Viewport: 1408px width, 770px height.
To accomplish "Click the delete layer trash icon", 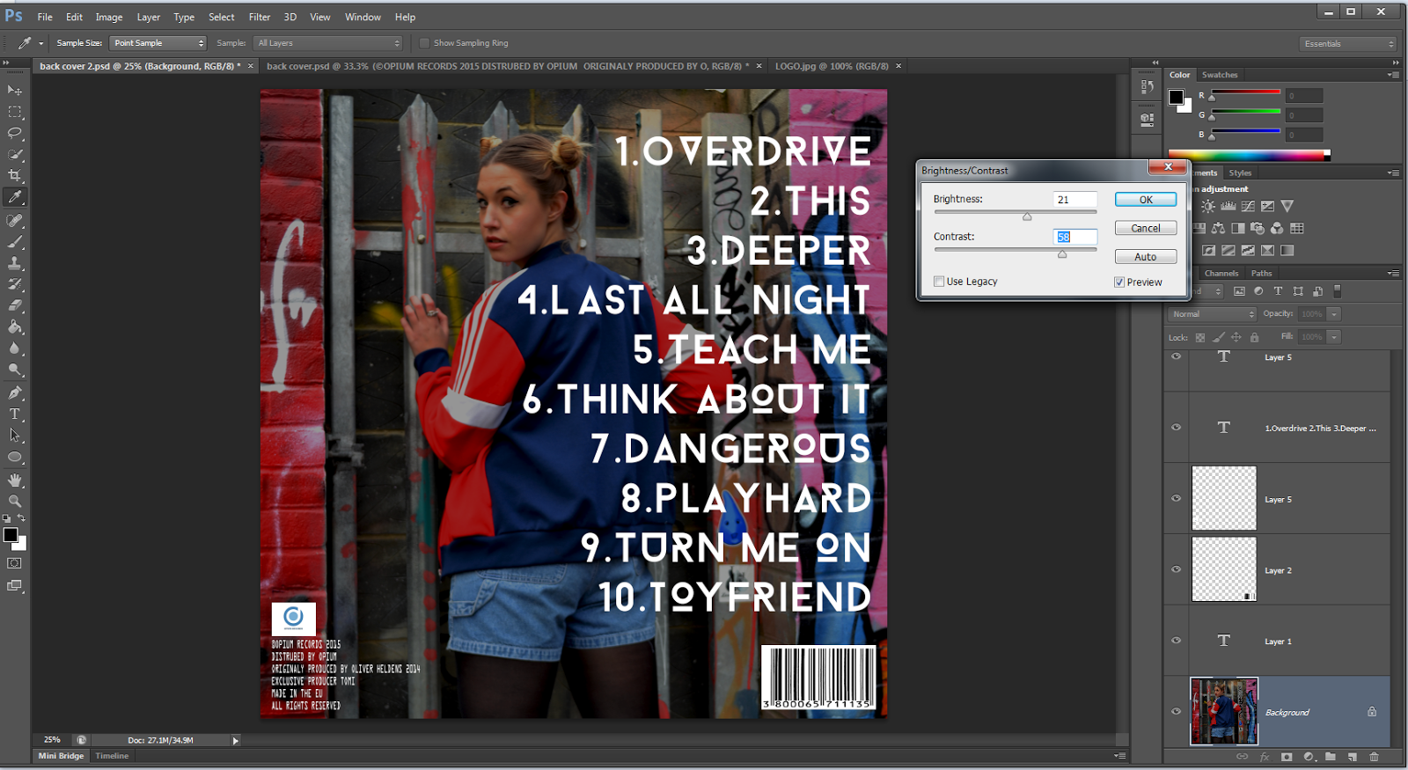I will (1375, 757).
